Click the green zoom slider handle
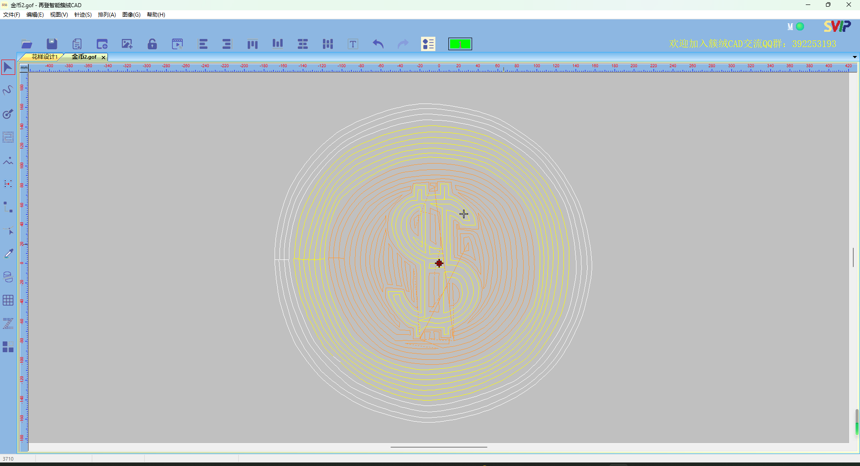This screenshot has width=860, height=466. (x=857, y=429)
